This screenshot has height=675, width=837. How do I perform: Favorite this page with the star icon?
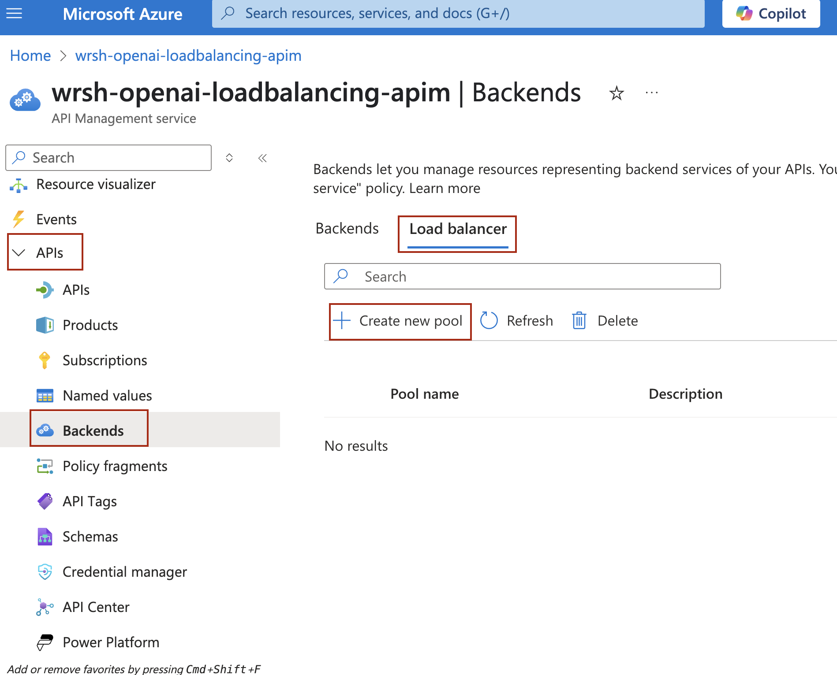(617, 93)
